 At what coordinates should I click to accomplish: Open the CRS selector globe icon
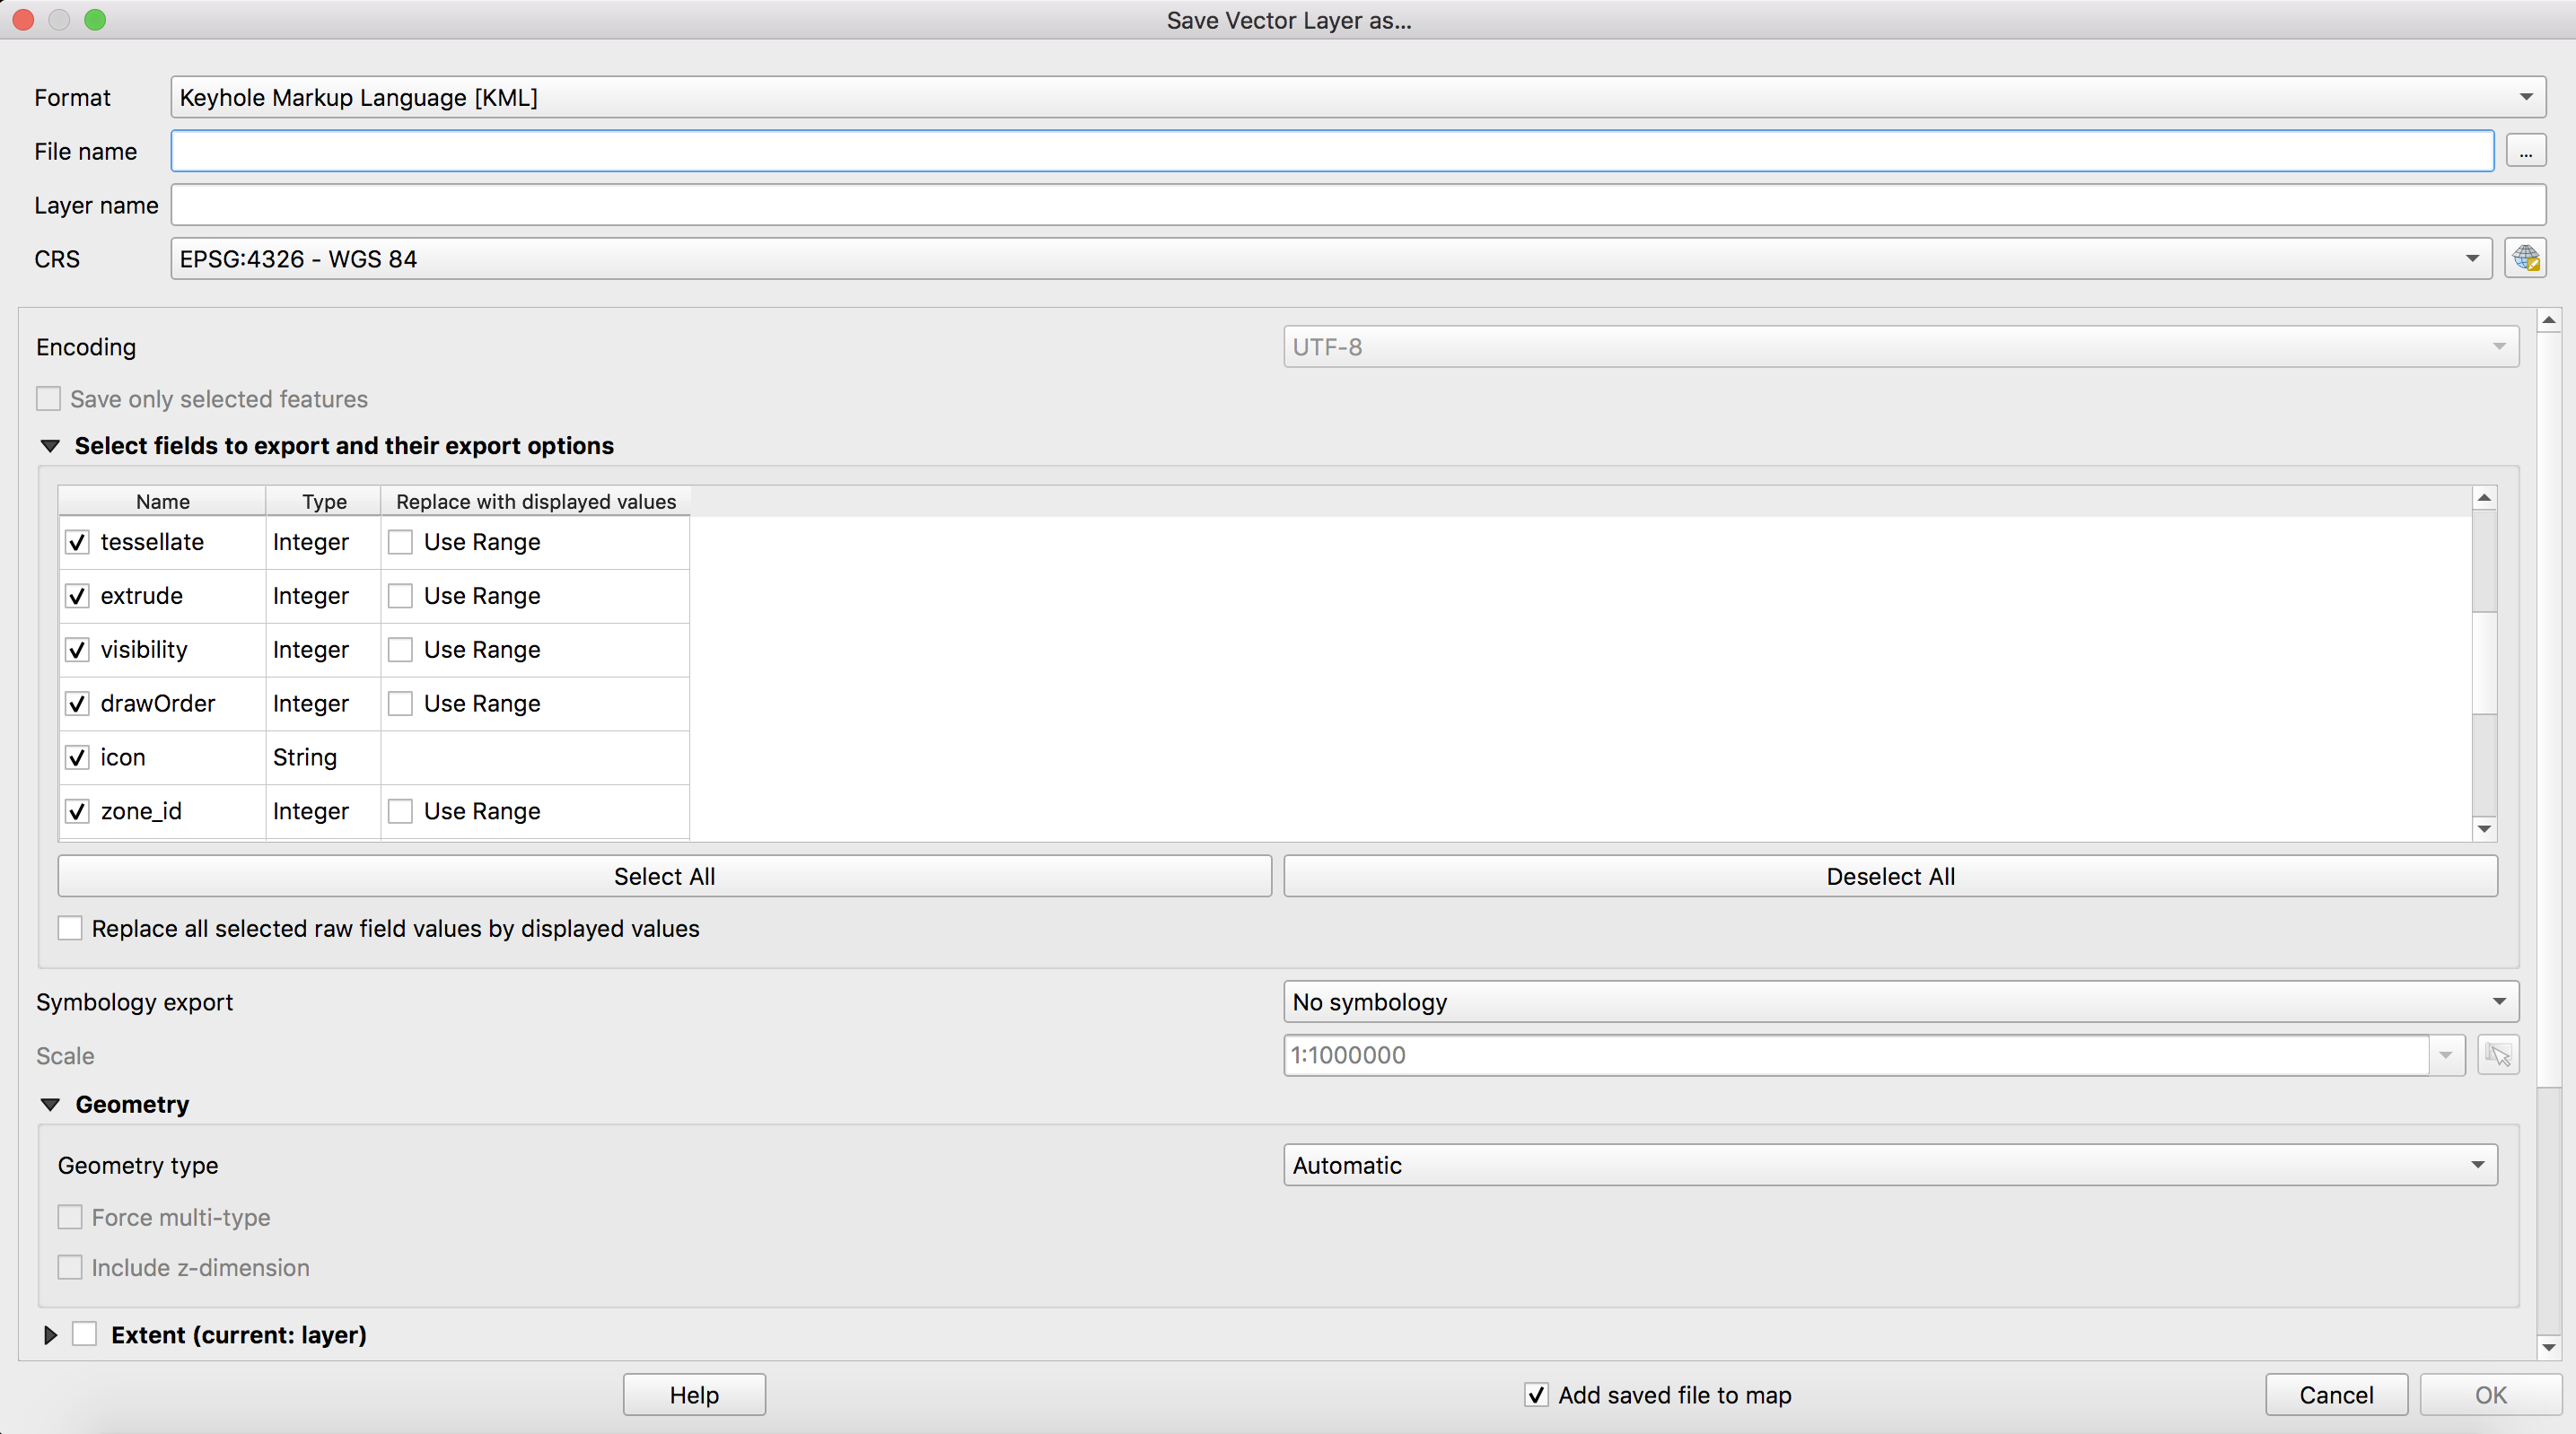tap(2525, 259)
